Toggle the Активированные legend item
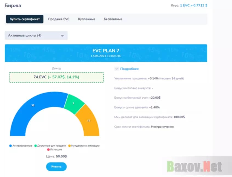232x177 pixels. [x=21, y=146]
